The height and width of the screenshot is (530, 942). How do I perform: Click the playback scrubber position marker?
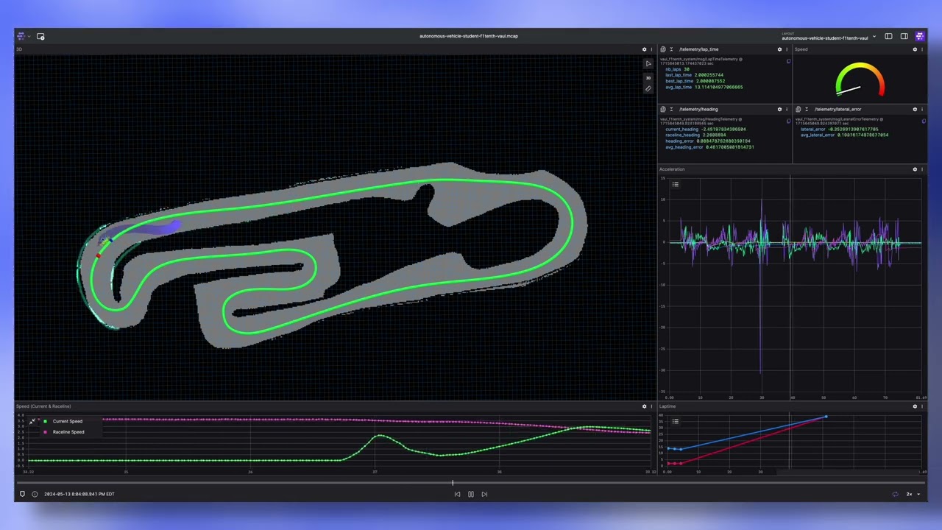tap(453, 483)
